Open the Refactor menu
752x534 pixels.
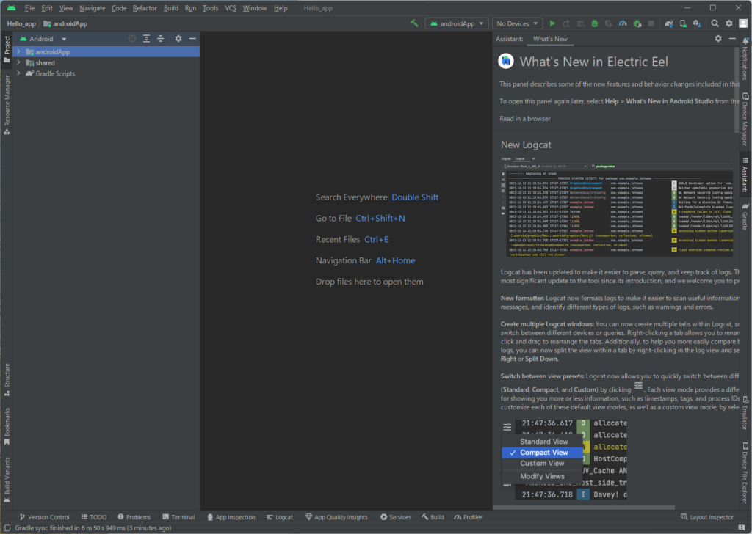[x=145, y=8]
